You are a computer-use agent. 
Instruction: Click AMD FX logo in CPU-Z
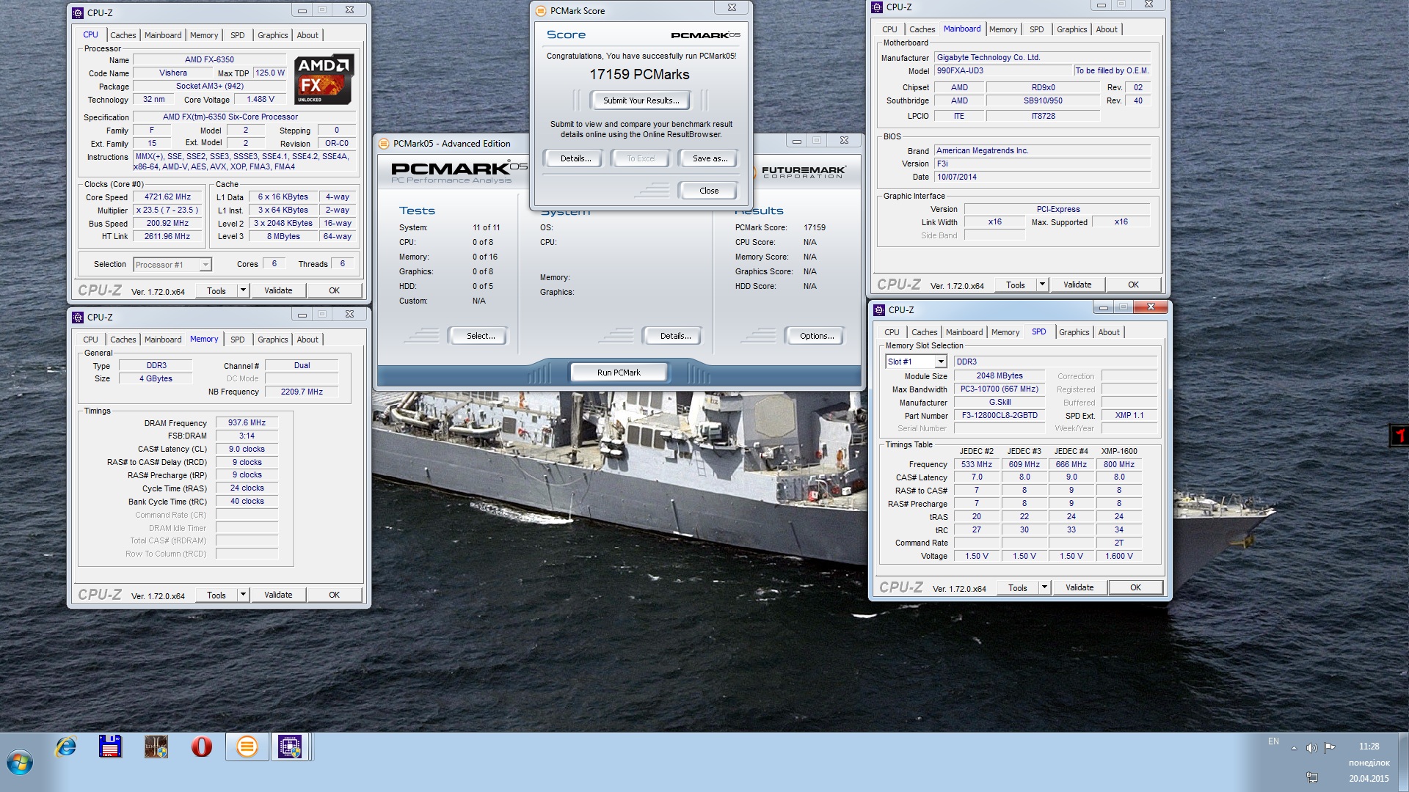[x=324, y=79]
